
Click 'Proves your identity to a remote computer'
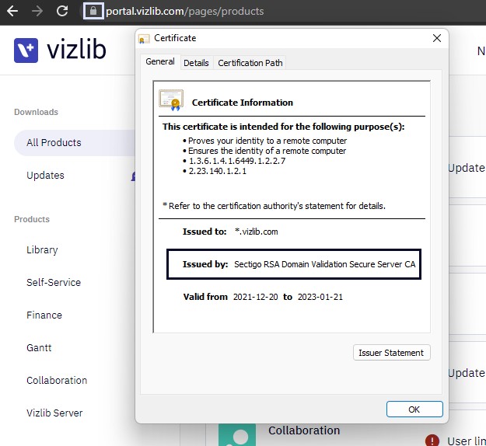267,141
